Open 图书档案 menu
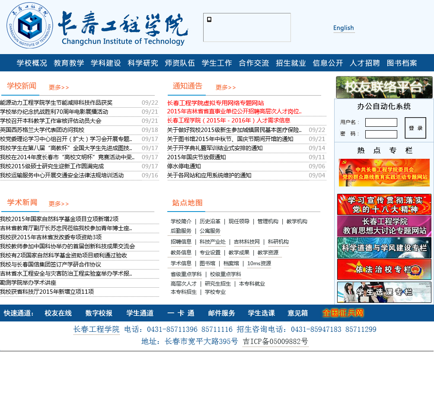The image size is (434, 395). click(402, 63)
